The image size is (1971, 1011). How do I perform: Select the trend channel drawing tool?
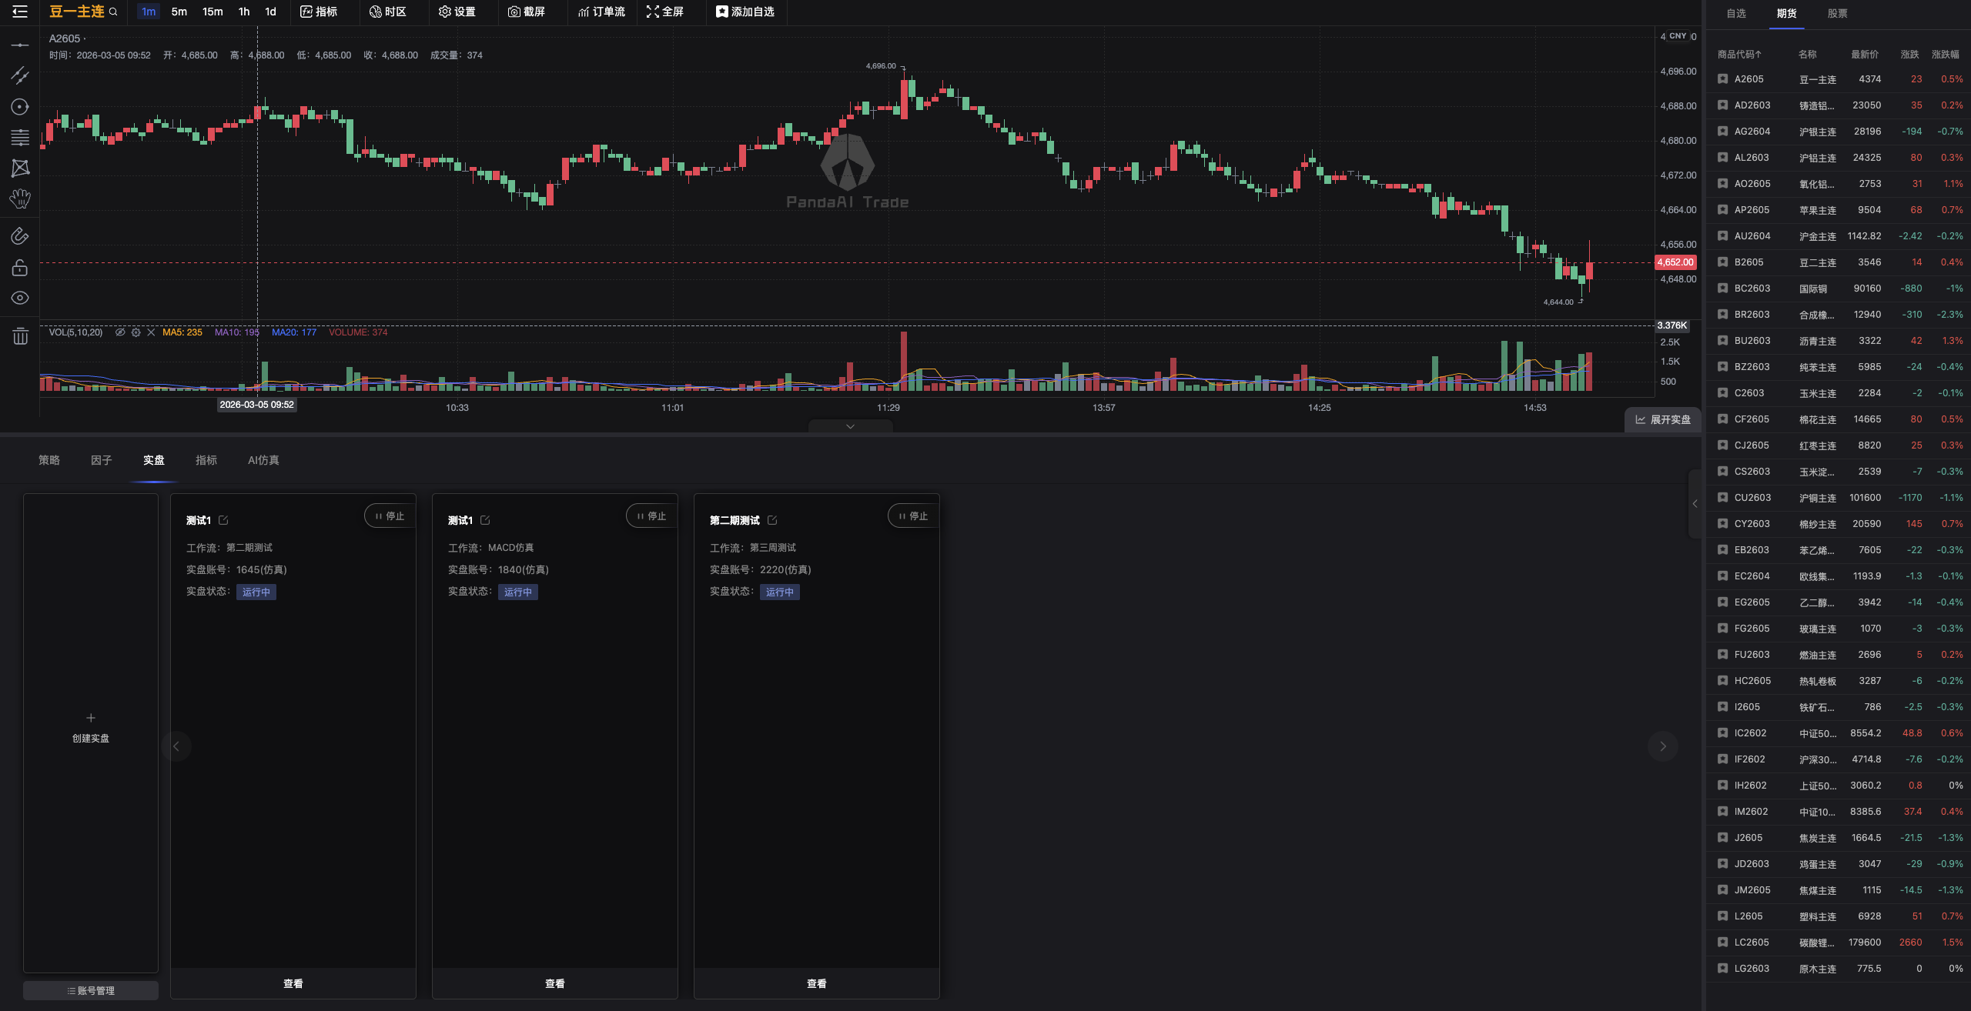tap(20, 75)
